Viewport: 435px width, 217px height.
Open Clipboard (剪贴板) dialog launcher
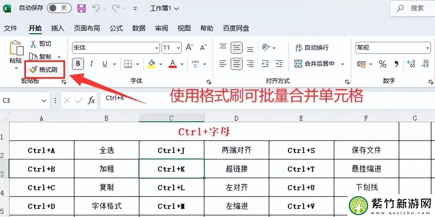(x=64, y=82)
